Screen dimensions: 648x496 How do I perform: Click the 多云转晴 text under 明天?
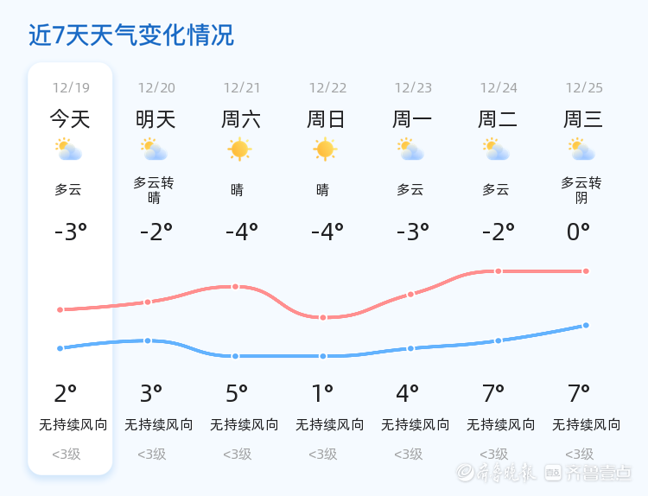(x=154, y=190)
